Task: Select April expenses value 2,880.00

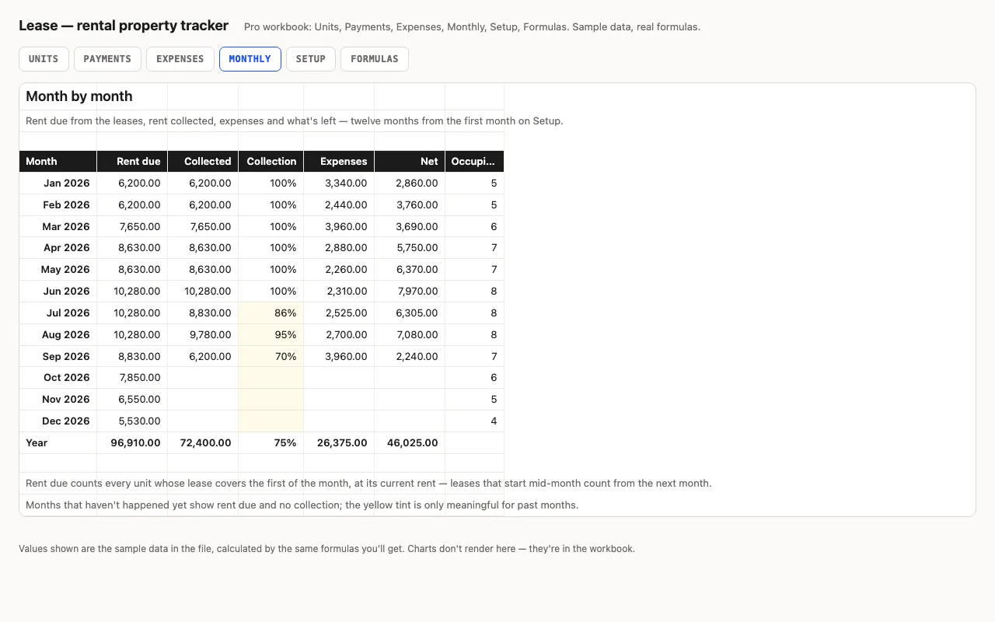Action: [x=339, y=248]
